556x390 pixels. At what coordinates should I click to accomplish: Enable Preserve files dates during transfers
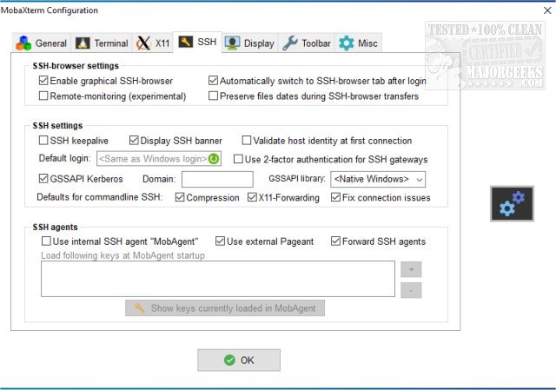click(x=213, y=96)
